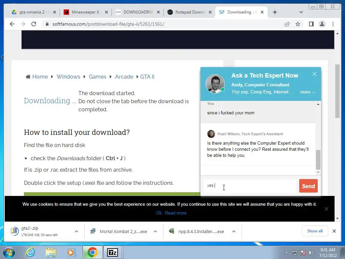
Task: Open cookie policy Read more link
Action: point(176,213)
